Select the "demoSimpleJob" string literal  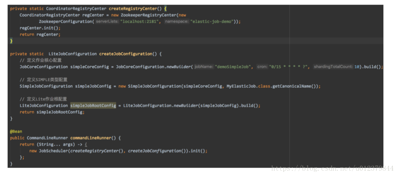coord(233,67)
